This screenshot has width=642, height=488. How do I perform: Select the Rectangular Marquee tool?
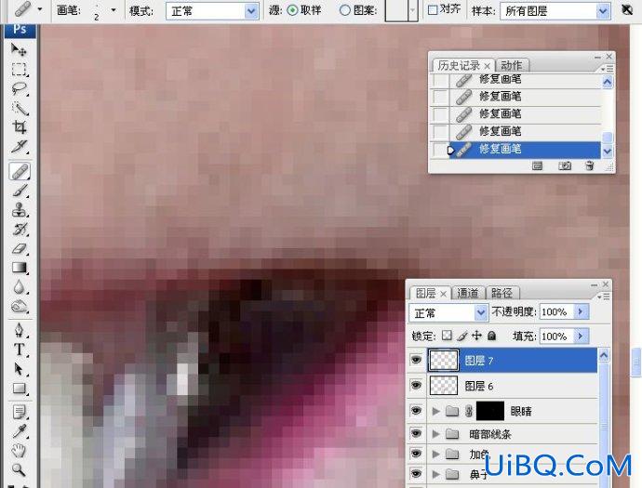(x=20, y=69)
